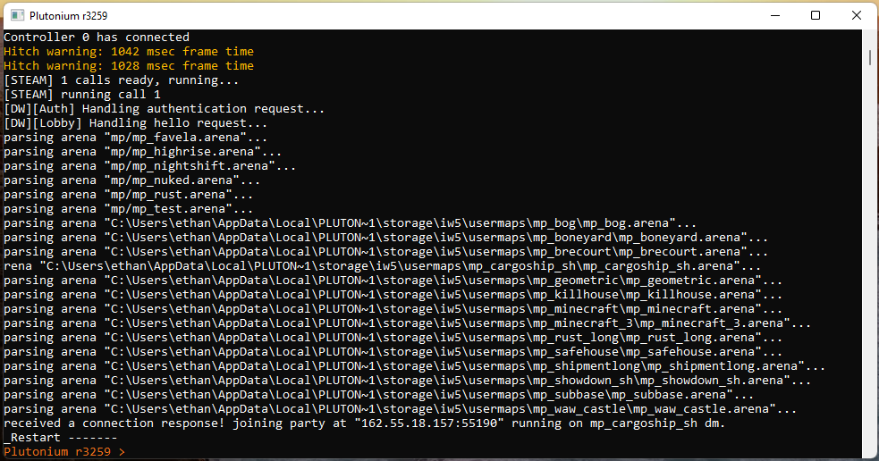The width and height of the screenshot is (879, 461).
Task: Click the Plutonium app icon in the title bar
Action: [17, 15]
